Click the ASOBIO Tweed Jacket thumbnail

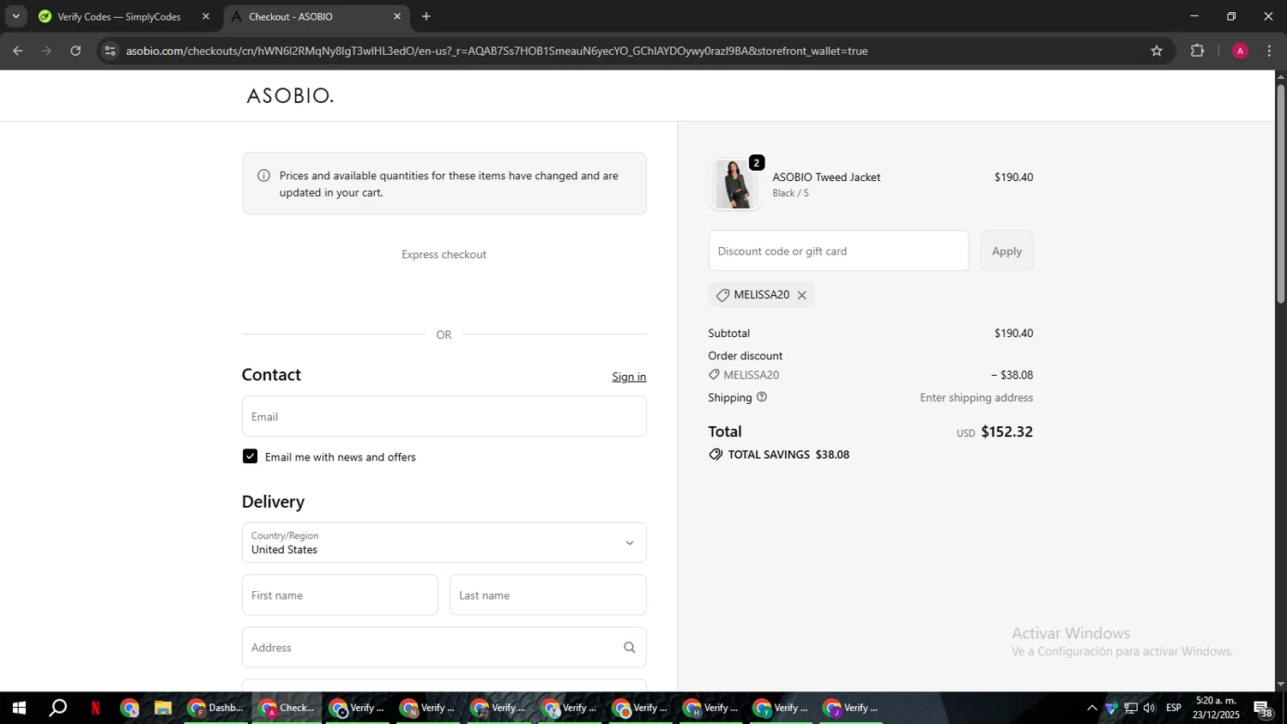coord(735,184)
